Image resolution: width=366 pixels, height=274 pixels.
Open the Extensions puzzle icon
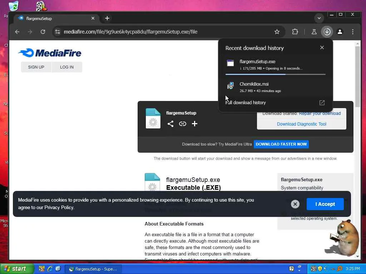pyautogui.click(x=295, y=32)
